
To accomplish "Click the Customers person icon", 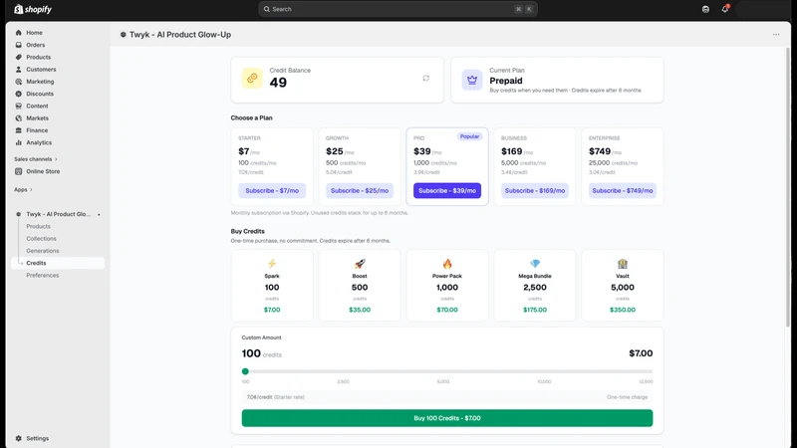I will tap(19, 69).
